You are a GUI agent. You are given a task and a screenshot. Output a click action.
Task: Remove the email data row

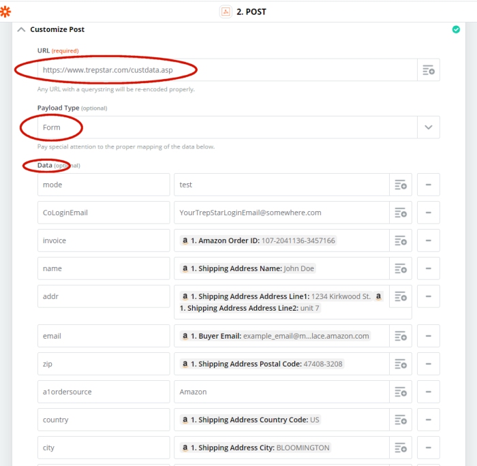pos(429,336)
